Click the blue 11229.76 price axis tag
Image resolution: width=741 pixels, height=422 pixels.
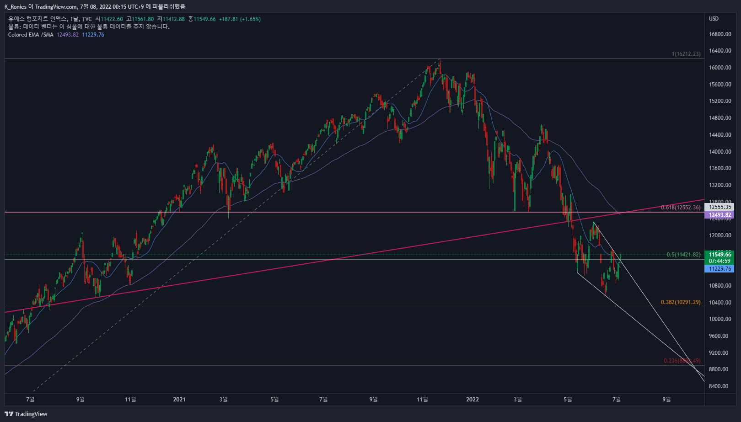point(720,269)
